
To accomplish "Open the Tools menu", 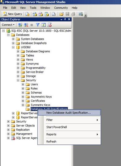I will point(33,8).
